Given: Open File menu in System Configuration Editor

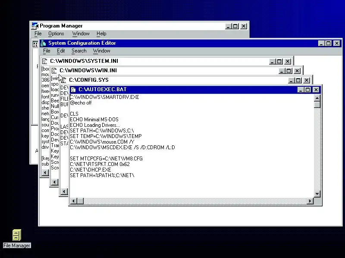Looking at the screenshot, I should 47,51.
